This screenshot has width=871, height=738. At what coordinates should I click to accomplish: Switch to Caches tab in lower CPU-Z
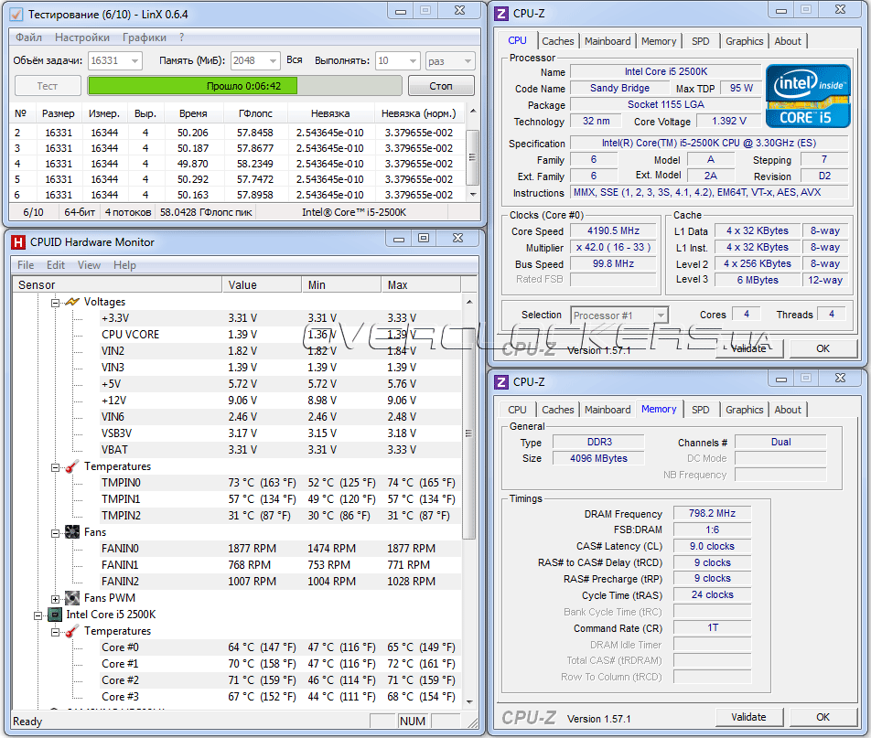pos(558,410)
